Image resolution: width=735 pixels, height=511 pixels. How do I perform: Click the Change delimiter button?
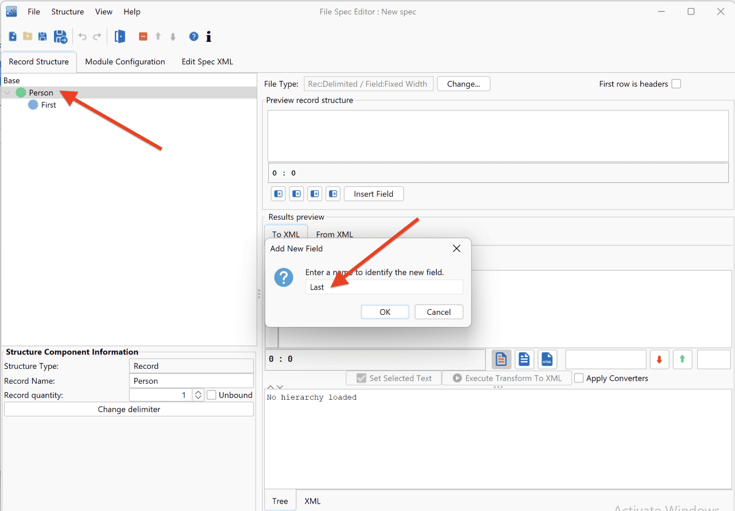(x=129, y=409)
